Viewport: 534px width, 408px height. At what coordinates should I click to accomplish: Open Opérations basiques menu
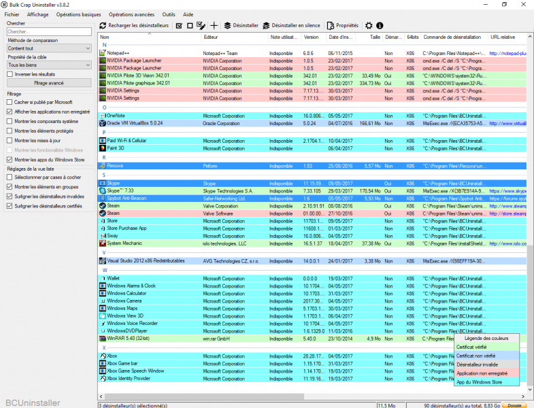pyautogui.click(x=79, y=15)
